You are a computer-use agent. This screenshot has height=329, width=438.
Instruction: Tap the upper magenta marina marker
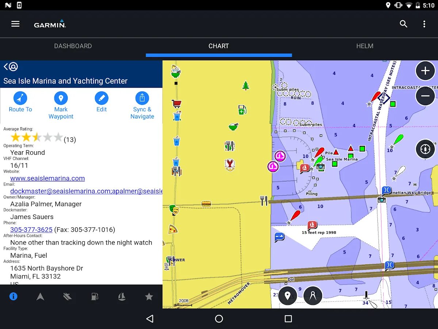point(280,156)
